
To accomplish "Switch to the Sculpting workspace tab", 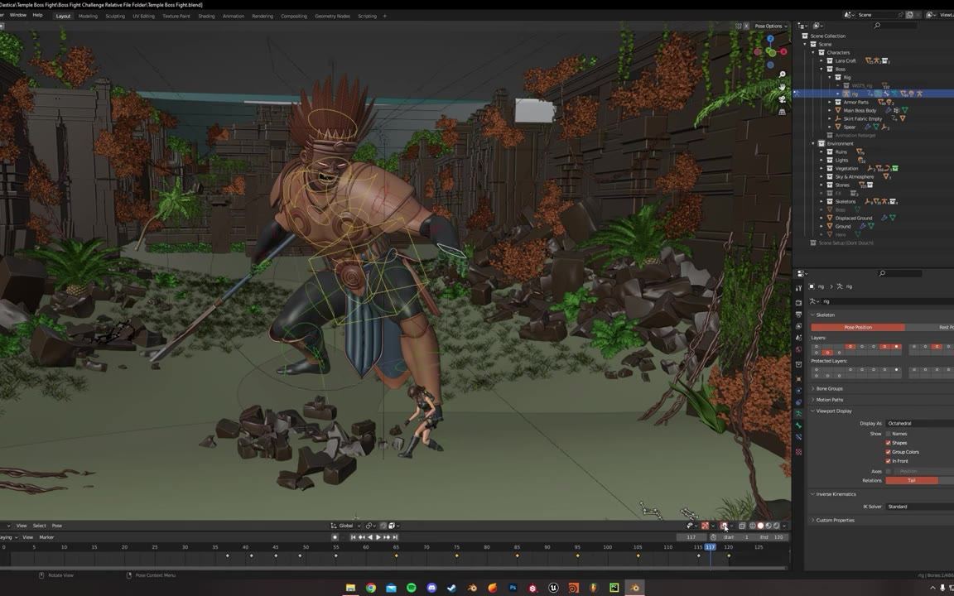I will click(x=115, y=16).
